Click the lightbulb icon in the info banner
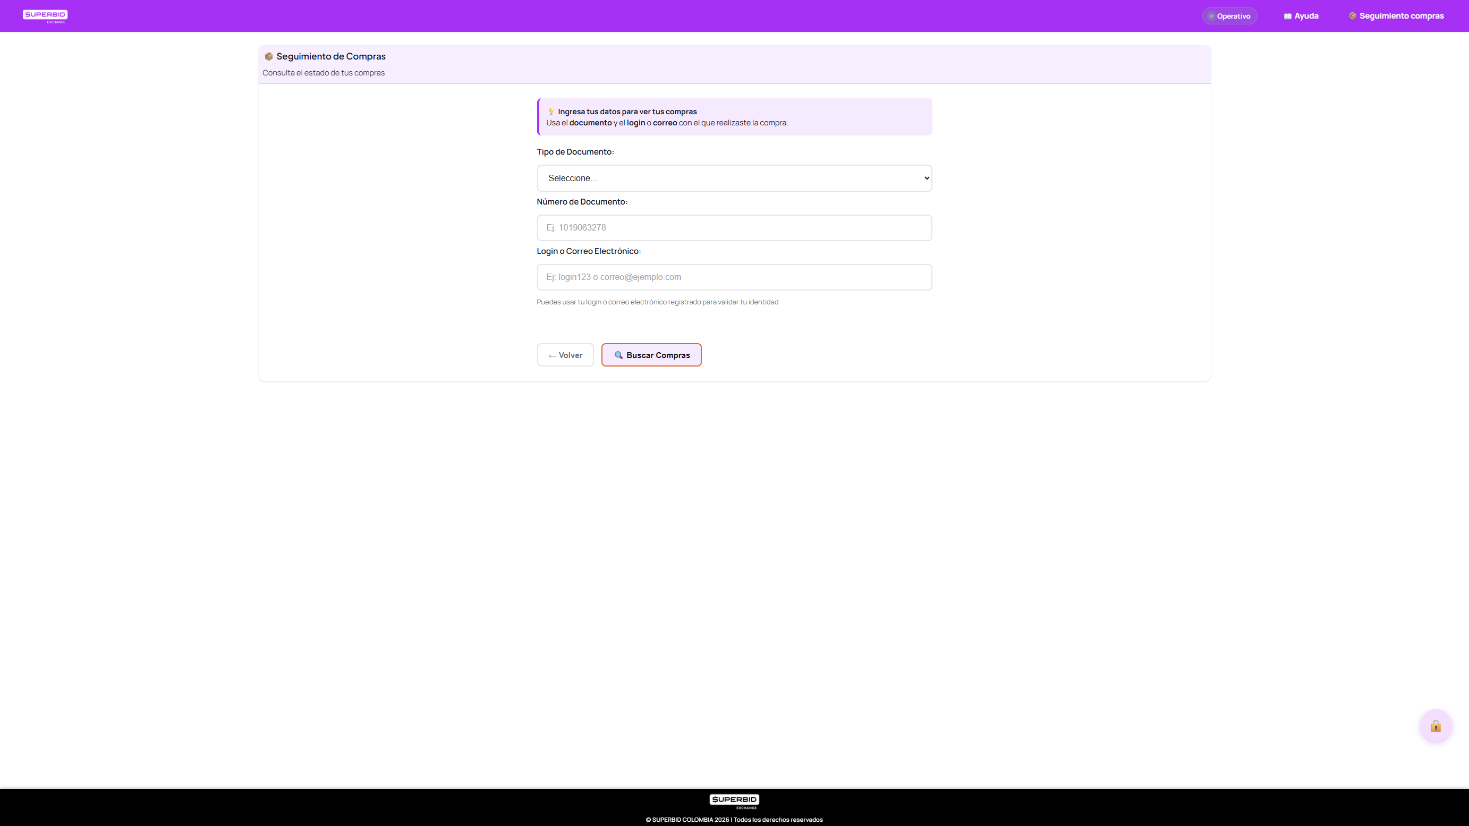1469x826 pixels. point(551,112)
